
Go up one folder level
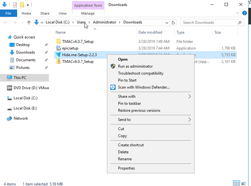29,23
